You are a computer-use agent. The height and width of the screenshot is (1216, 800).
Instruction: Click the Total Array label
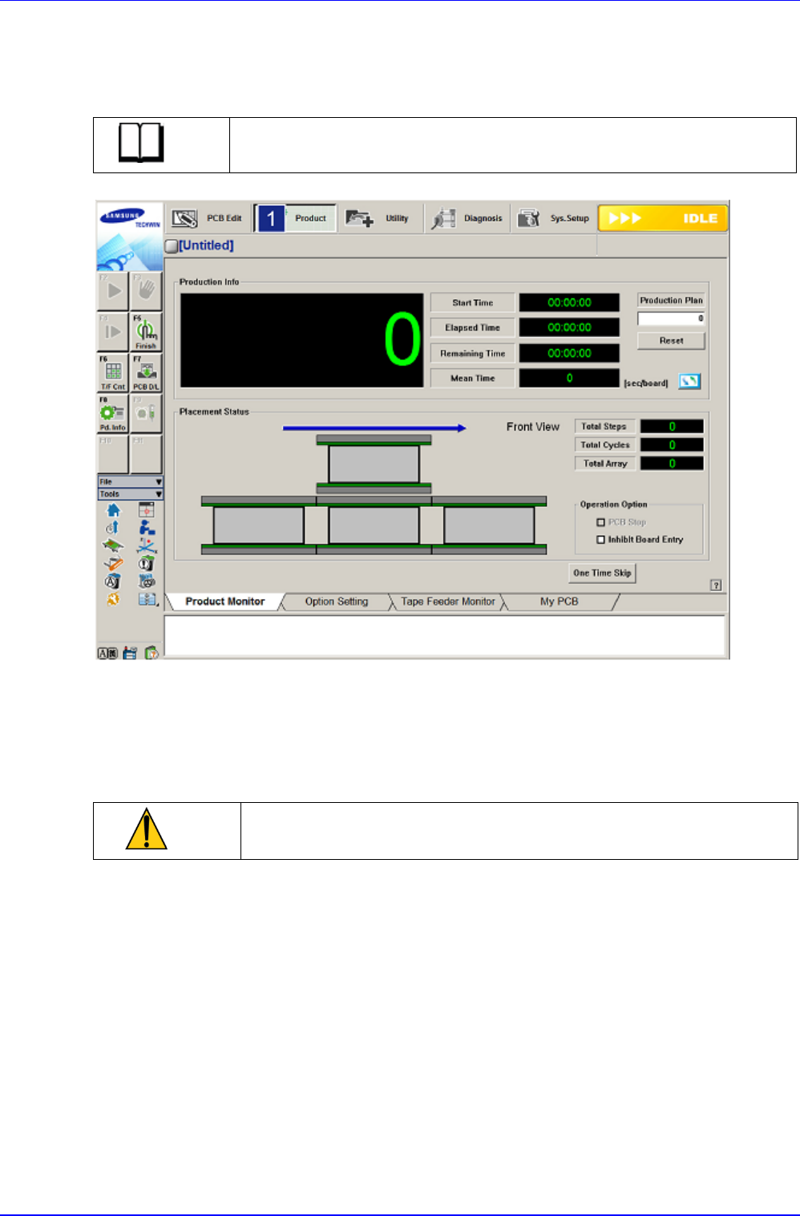[605, 464]
